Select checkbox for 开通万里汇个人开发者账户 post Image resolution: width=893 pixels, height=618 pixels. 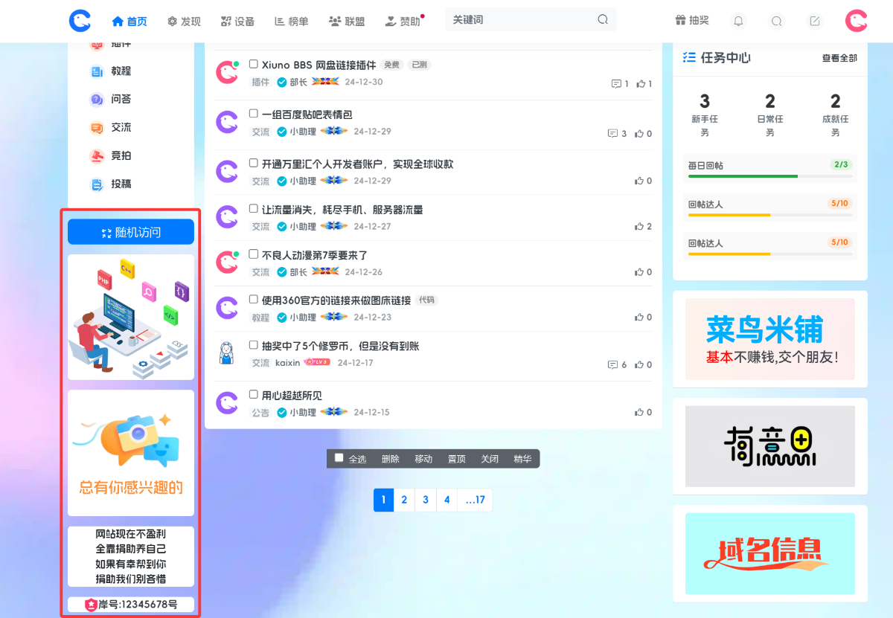click(x=254, y=163)
